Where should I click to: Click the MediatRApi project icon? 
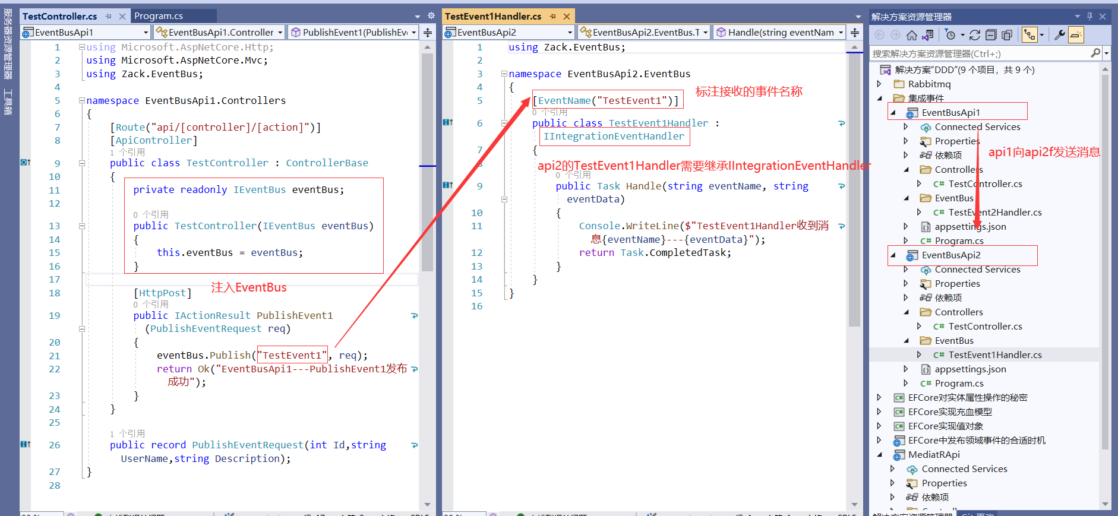(x=899, y=455)
